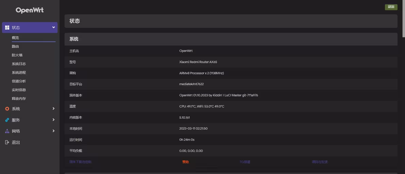Expand the 服务 menu arrow
This screenshot has height=174, width=405.
(53, 120)
